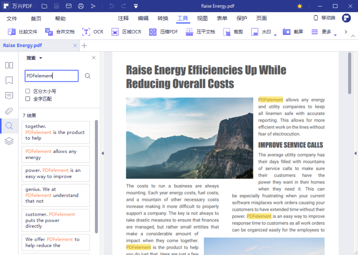The image size is (358, 255).
Task: Open quick access customize dropdown arrow
Action: click(136, 6)
